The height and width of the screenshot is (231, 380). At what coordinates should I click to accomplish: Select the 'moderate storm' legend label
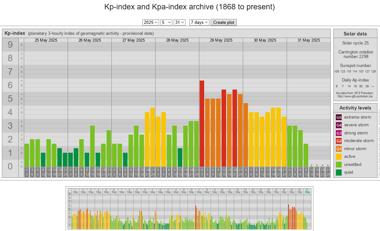[x=359, y=141]
